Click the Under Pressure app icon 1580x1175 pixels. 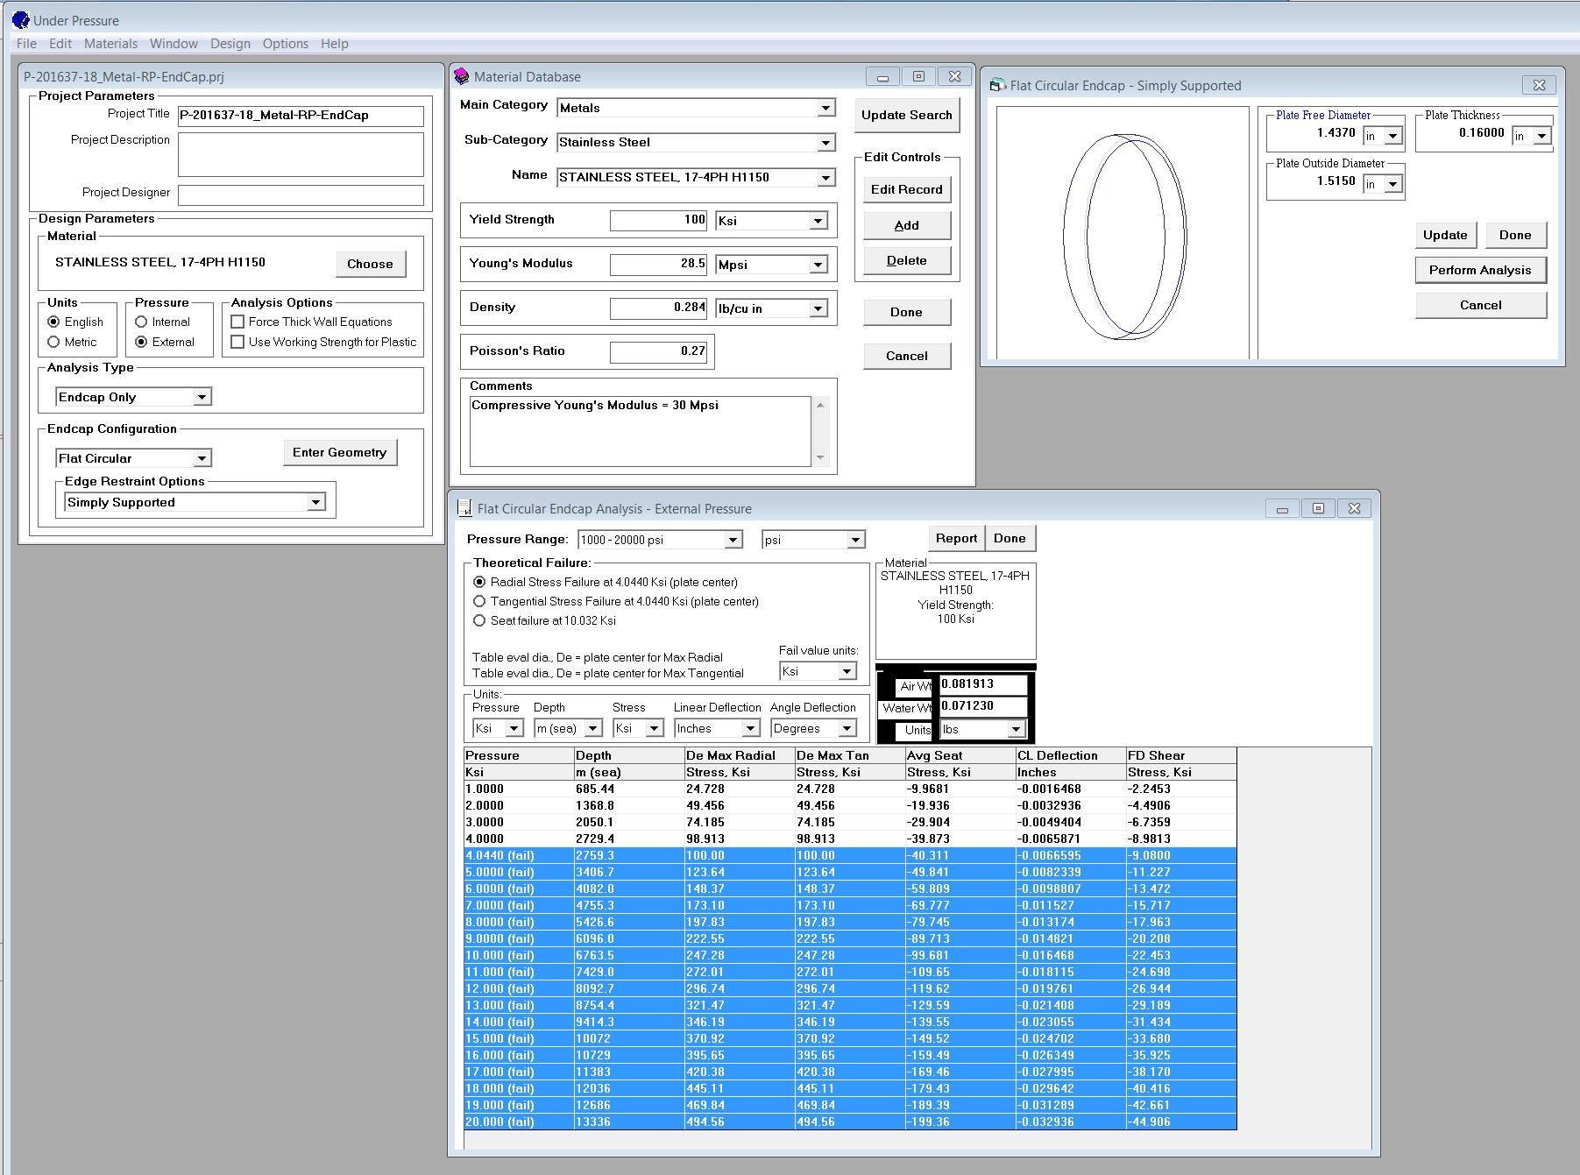point(20,19)
